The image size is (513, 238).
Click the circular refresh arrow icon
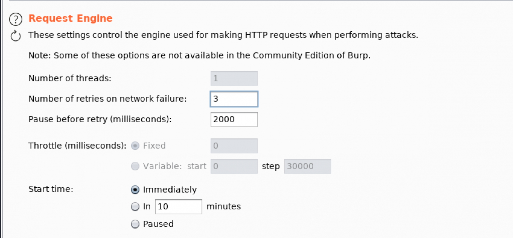15,36
